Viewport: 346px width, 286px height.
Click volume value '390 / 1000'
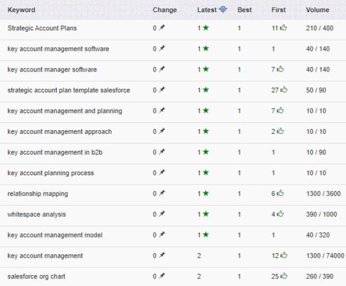point(322,215)
